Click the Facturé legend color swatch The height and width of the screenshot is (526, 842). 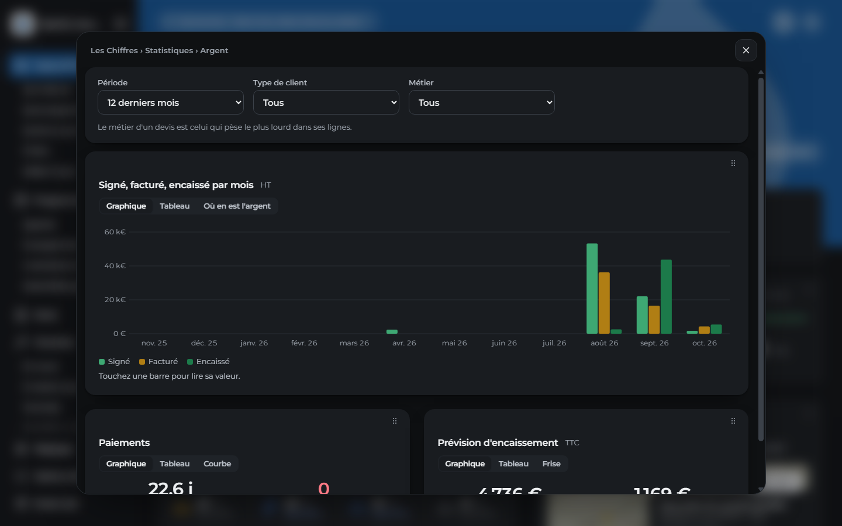point(142,362)
